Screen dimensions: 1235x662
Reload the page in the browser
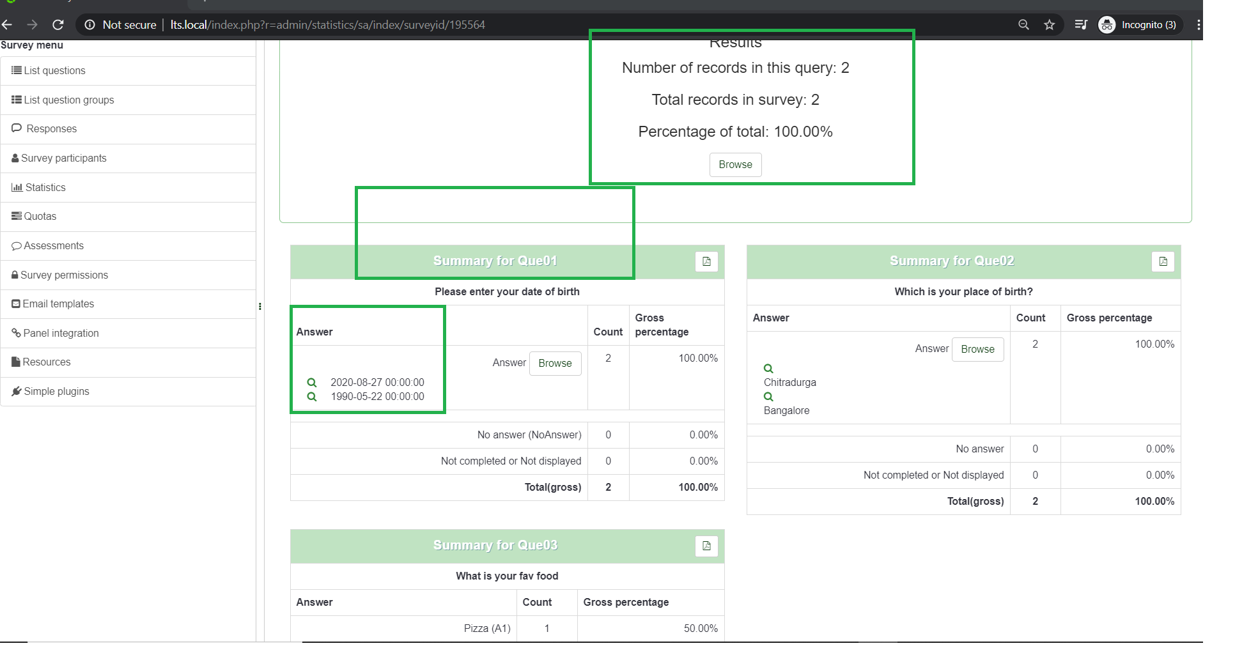pyautogui.click(x=58, y=25)
